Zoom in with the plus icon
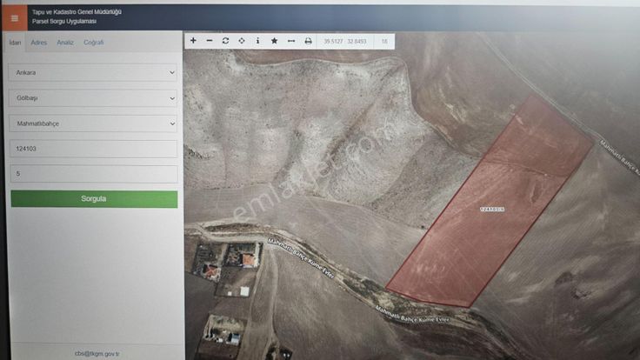This screenshot has width=640, height=360. pos(193,40)
